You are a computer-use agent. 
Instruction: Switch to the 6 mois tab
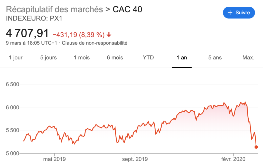[x=115, y=58]
